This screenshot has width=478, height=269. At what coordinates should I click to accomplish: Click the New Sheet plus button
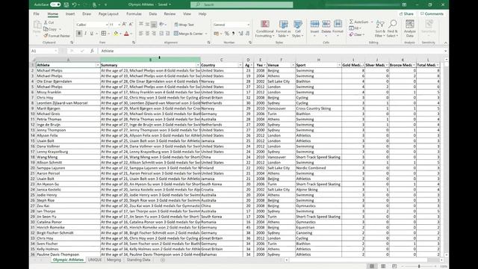(x=163, y=260)
